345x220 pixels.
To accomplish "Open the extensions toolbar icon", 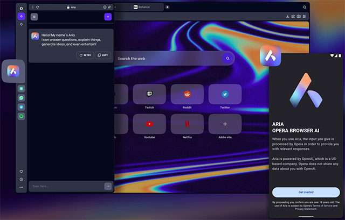I will 293,17.
